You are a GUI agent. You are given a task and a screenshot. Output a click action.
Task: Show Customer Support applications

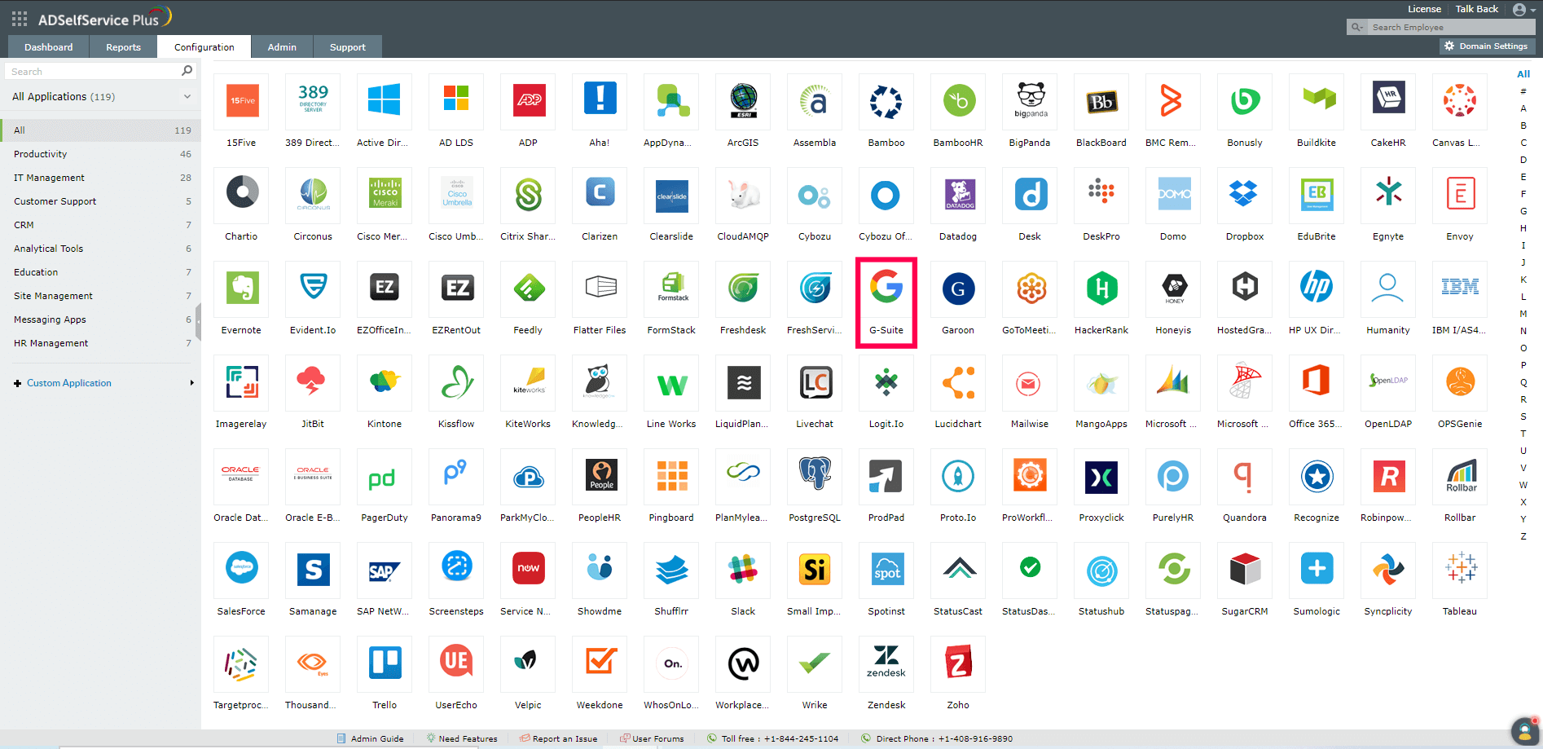point(101,201)
